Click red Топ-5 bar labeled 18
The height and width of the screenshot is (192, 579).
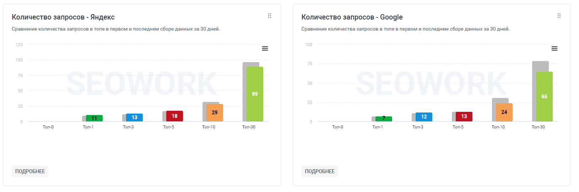[x=174, y=116]
